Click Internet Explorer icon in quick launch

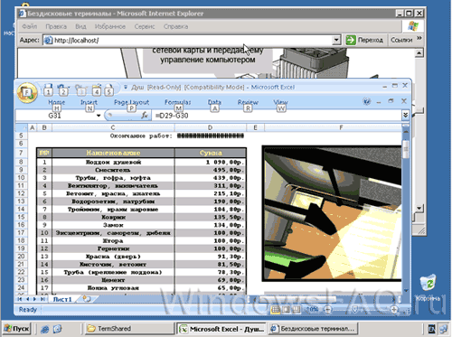click(45, 329)
